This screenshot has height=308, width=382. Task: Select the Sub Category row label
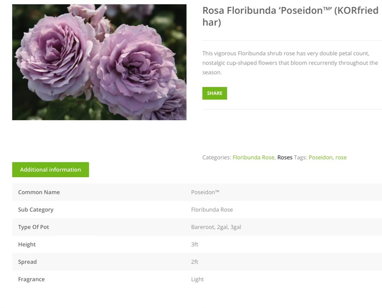coord(36,209)
